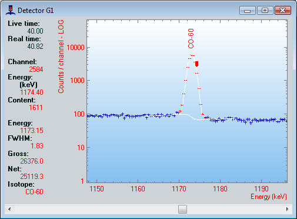
Task: Click the cursor energy value 1174.40
Action: click(x=32, y=92)
